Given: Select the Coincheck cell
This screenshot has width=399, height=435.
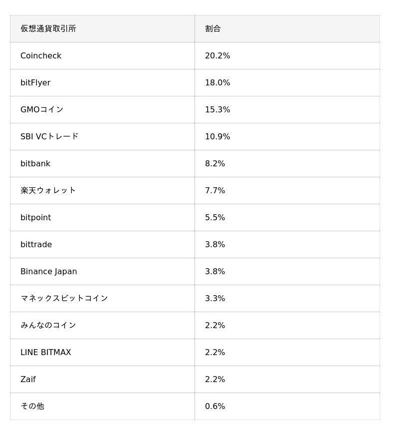Looking at the screenshot, I should click(41, 55).
